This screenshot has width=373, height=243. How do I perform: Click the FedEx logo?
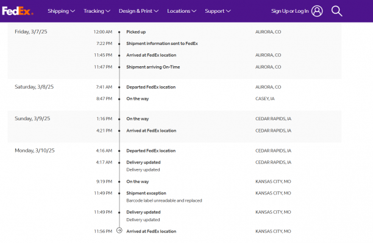(18, 11)
